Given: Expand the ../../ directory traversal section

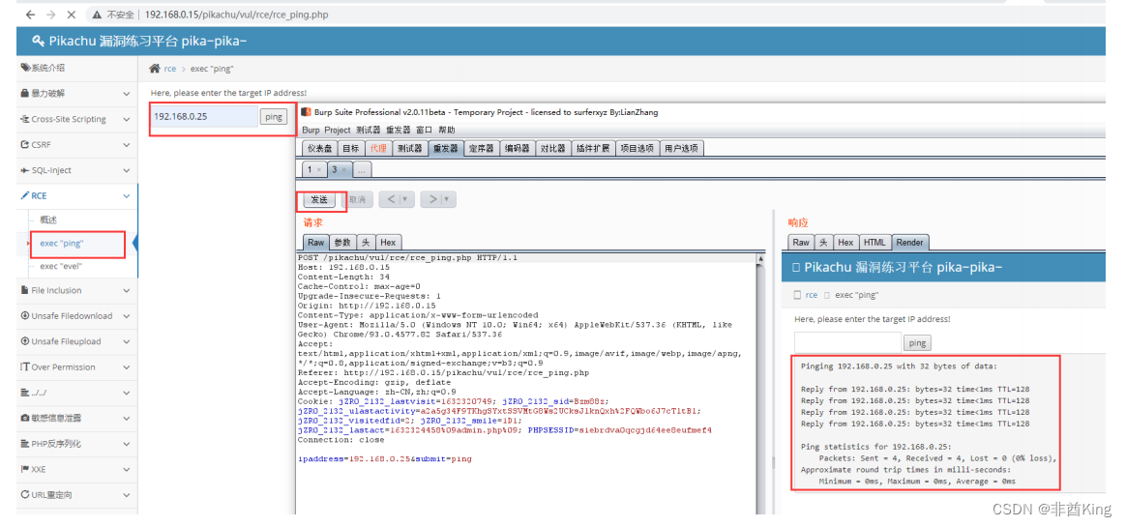Looking at the screenshot, I should 77,393.
